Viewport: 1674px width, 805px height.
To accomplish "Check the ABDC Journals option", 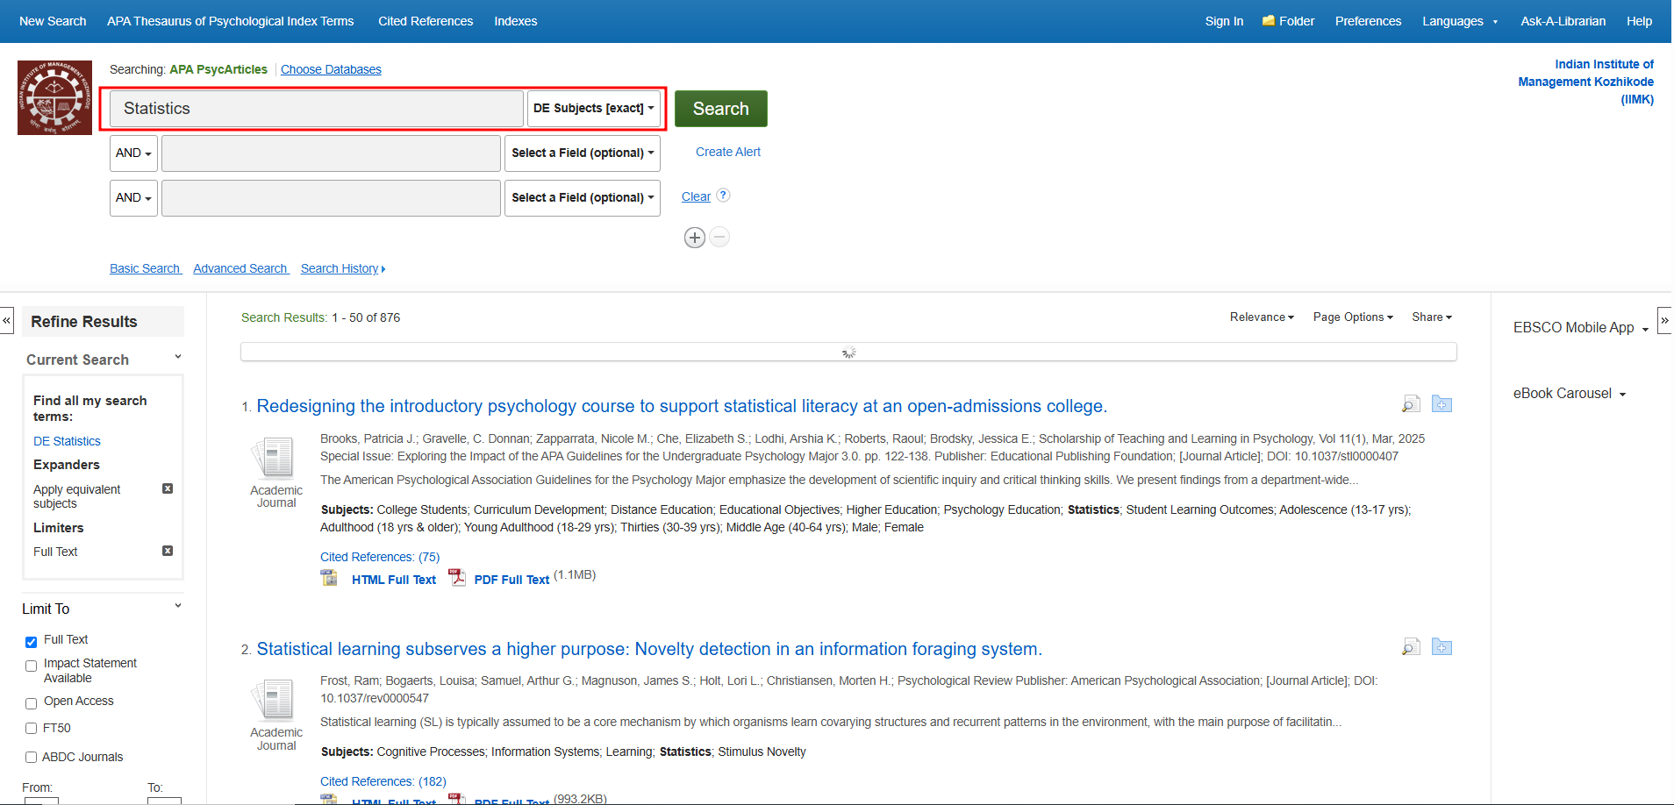I will pos(31,758).
